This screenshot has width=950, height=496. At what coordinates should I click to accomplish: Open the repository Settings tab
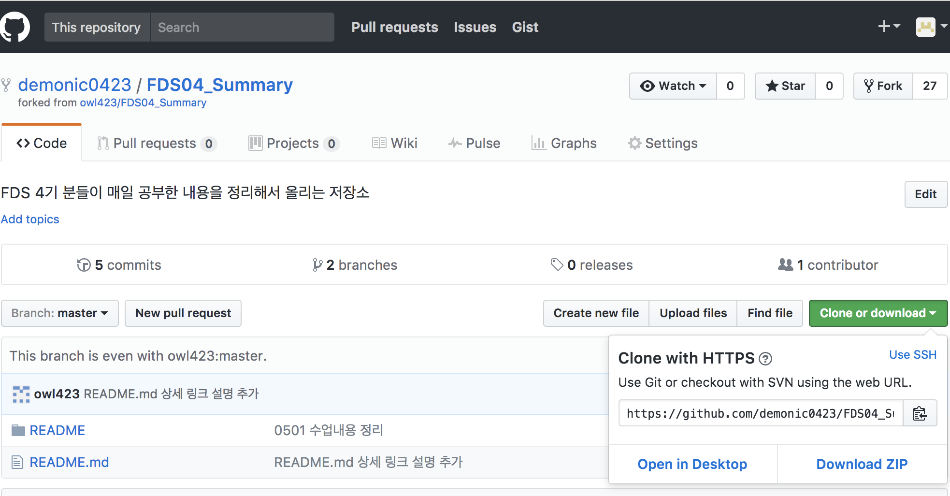click(662, 144)
